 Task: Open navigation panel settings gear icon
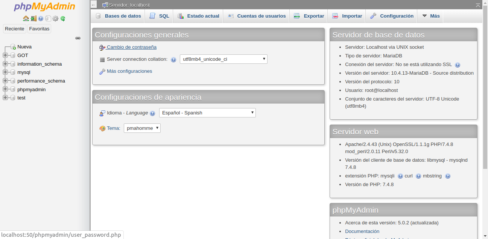tap(55, 18)
